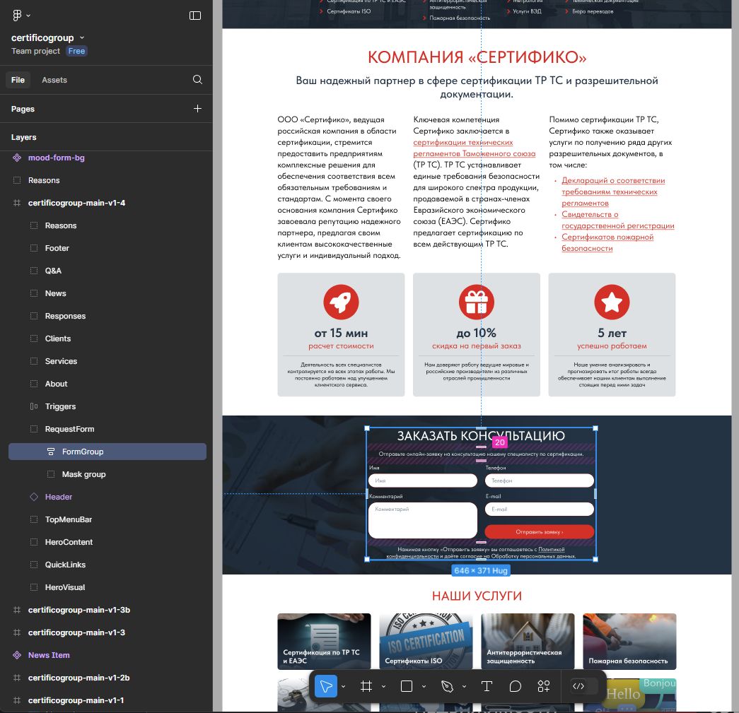Select the certificogroup-main-v1-4 frame layer
This screenshot has height=713, width=739.
(x=76, y=203)
